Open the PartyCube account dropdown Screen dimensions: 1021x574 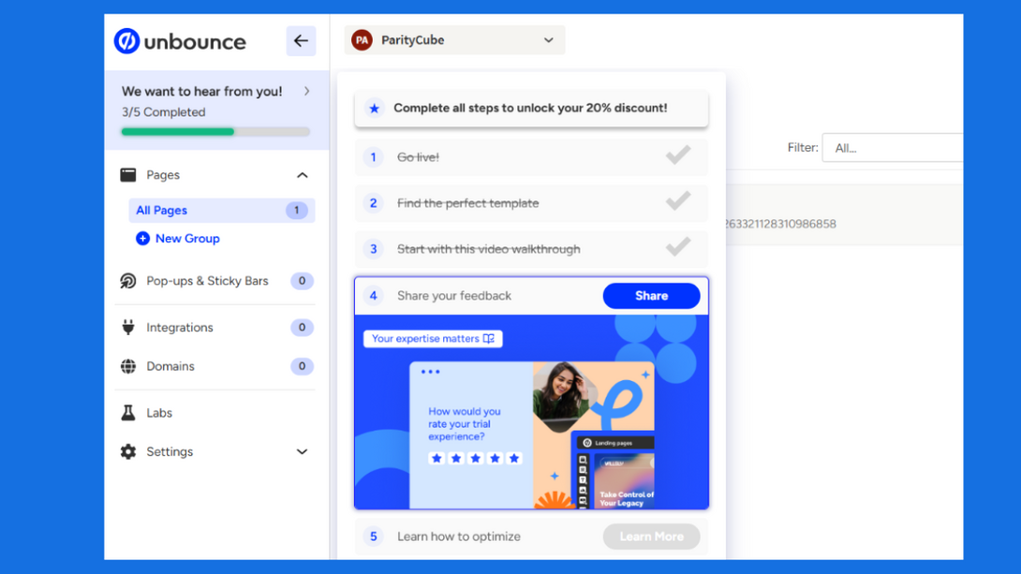tap(454, 40)
